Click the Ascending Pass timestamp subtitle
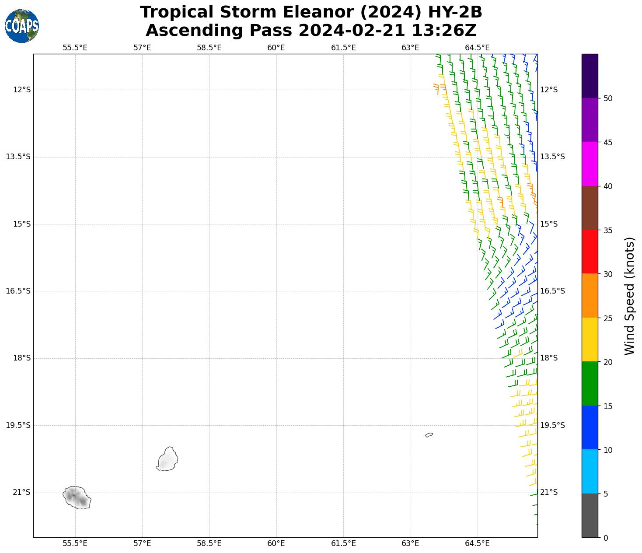The image size is (642, 553). pyautogui.click(x=311, y=31)
